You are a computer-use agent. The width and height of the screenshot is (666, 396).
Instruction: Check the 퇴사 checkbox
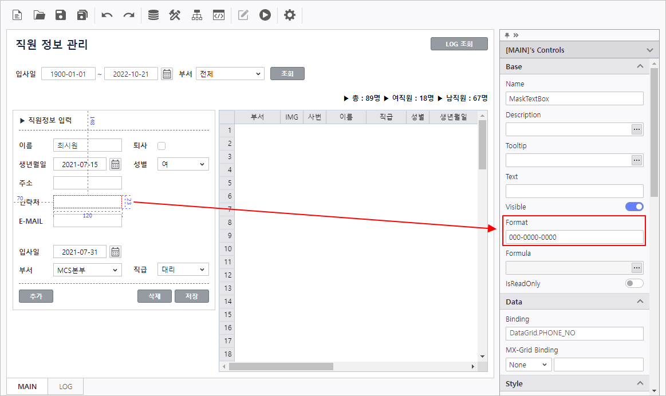161,146
